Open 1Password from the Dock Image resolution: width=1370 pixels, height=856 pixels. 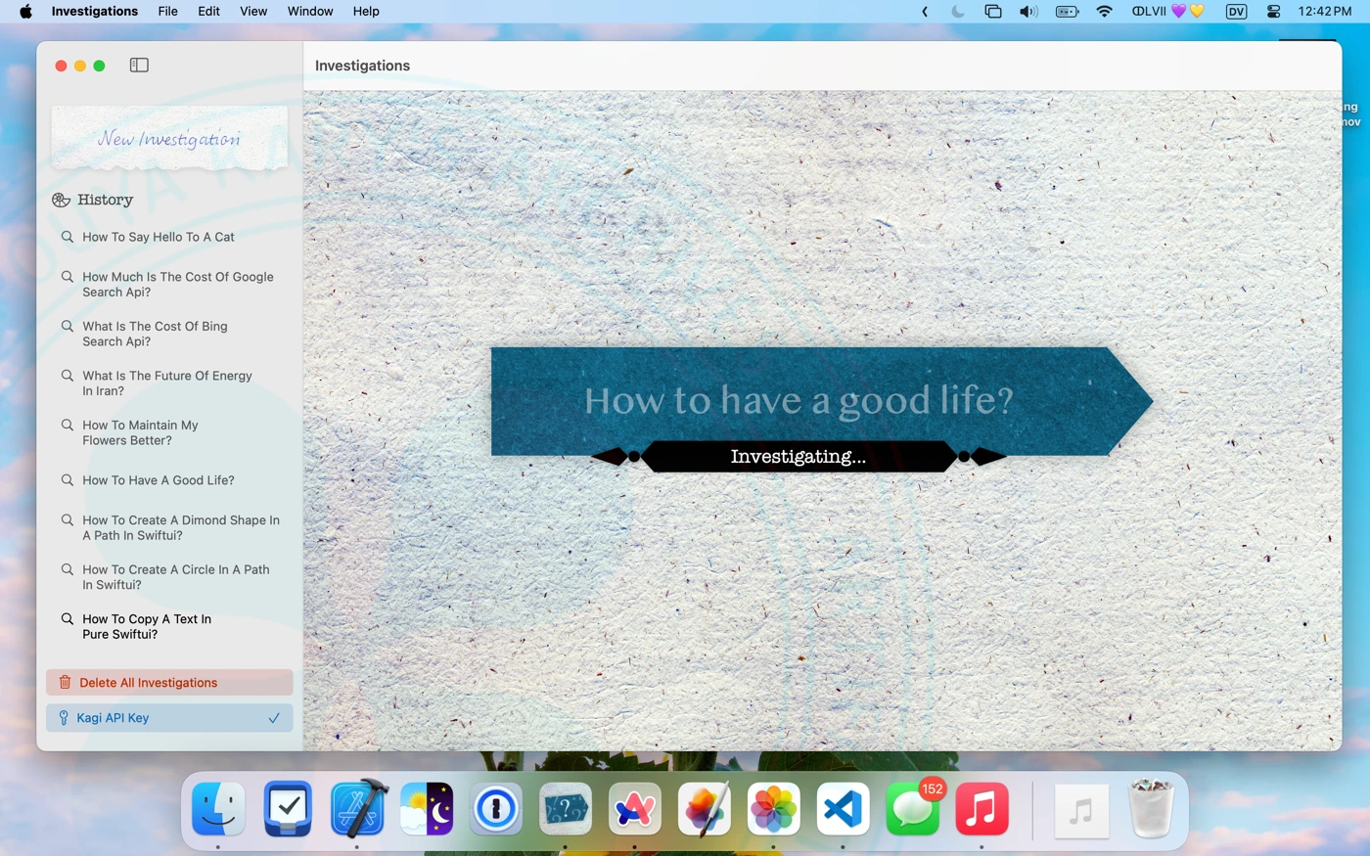[496, 809]
